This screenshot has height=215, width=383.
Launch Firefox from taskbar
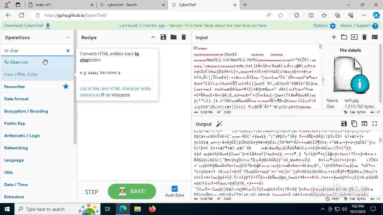tap(152, 209)
